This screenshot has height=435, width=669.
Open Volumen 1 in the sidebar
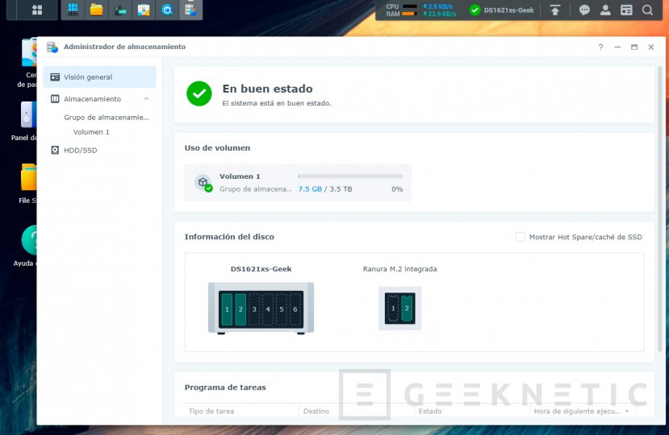[91, 132]
